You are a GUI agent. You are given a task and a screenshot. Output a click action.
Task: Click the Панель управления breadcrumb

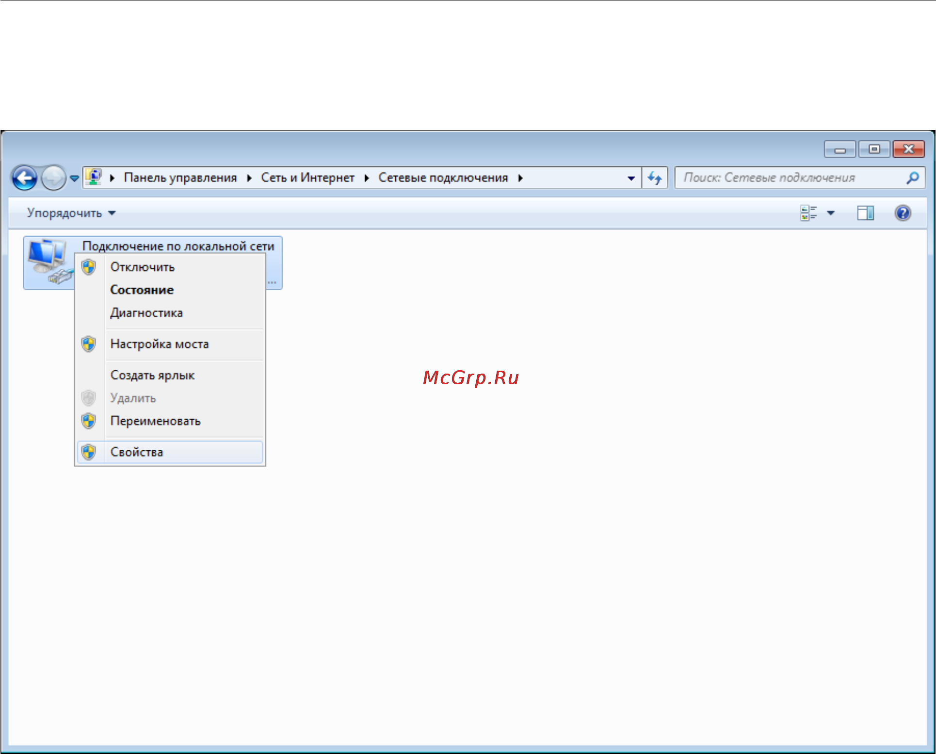click(x=180, y=178)
